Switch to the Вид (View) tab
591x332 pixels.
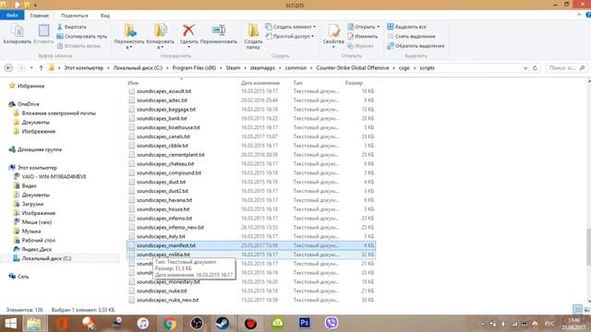[105, 16]
